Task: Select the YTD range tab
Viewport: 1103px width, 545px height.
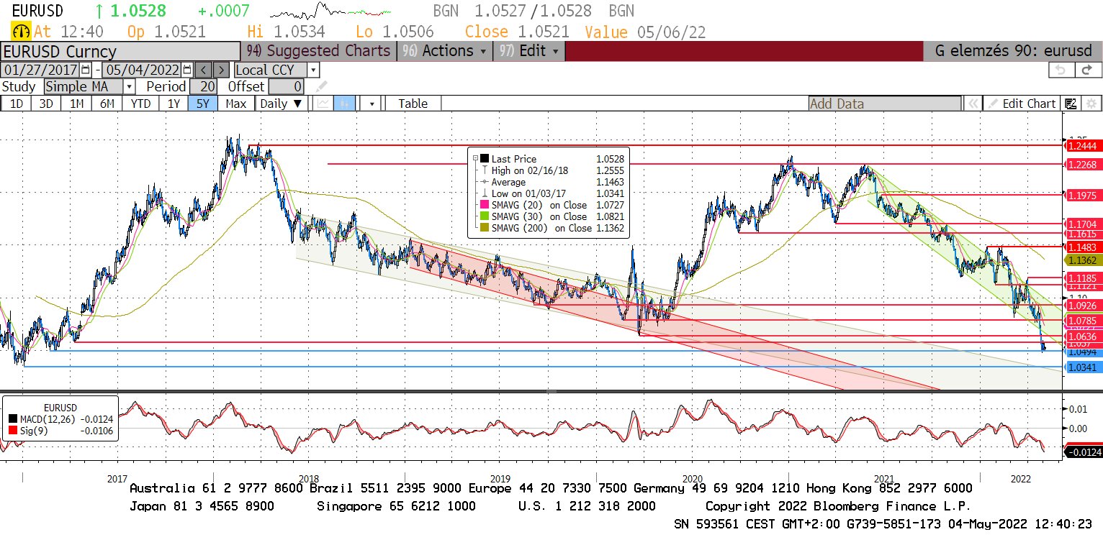Action: (140, 104)
